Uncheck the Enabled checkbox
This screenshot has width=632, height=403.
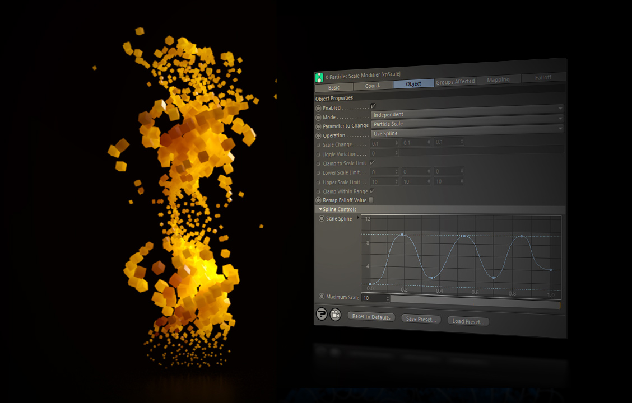(x=372, y=106)
